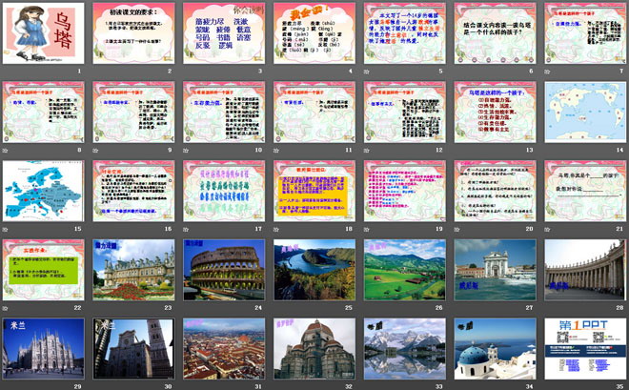Screen dimensions: 629x390
Task: Click the animation star icon under slide 19
Action: [366, 230]
